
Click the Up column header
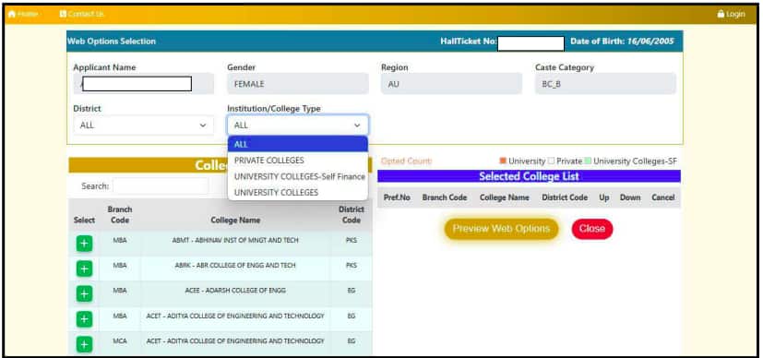(604, 197)
